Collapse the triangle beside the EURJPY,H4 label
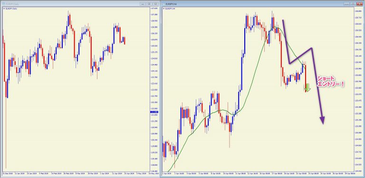Image resolution: width=365 pixels, height=178 pixels. click(x=164, y=9)
